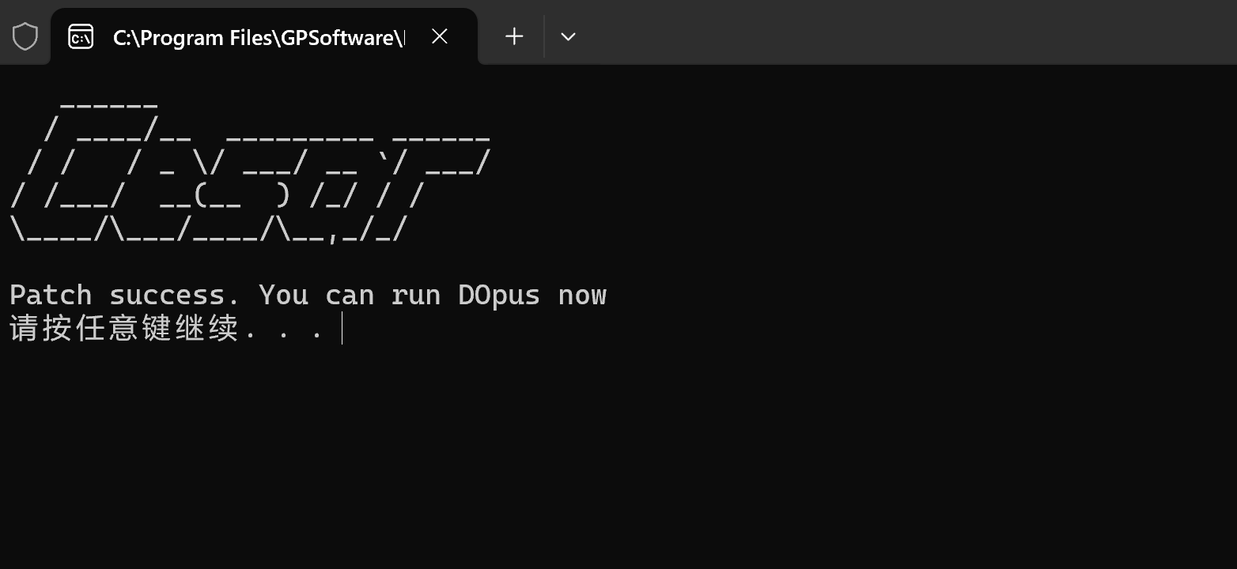The height and width of the screenshot is (569, 1237).
Task: Click the word "You" in the output line
Action: [283, 295]
